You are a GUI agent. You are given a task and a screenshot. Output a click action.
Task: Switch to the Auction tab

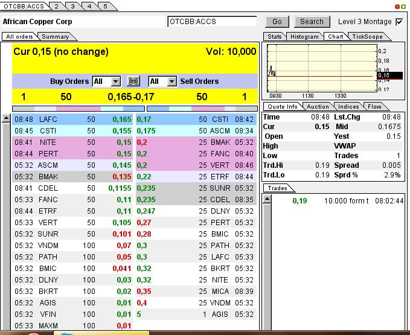[318, 107]
